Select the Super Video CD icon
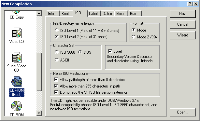Viewport: 200px width, 121px height. coord(17,57)
